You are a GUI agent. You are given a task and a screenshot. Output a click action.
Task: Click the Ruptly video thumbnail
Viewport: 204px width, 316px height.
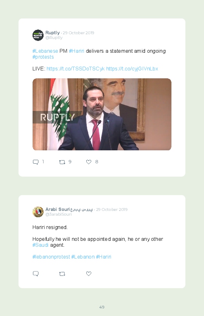[x=102, y=114]
